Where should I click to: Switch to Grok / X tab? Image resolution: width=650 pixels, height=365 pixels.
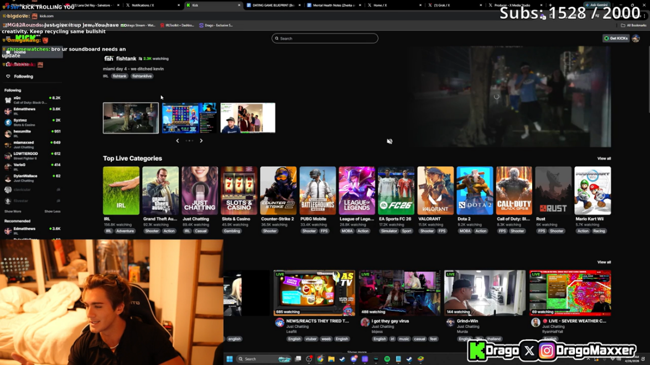click(x=455, y=5)
